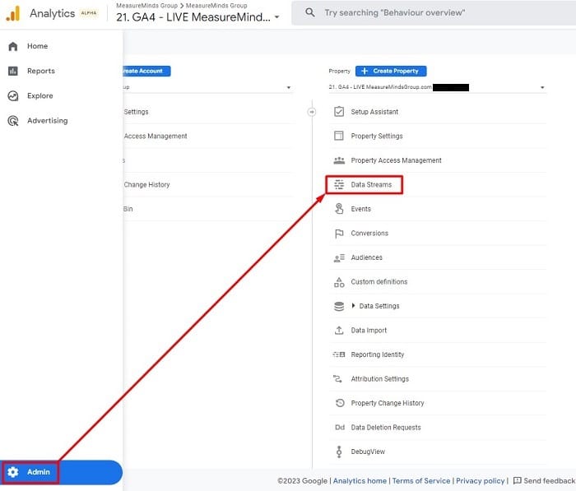Click the Events touch icon
Image resolution: width=576 pixels, height=491 pixels.
[x=339, y=209]
